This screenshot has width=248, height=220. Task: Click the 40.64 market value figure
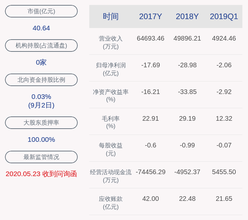point(41,28)
